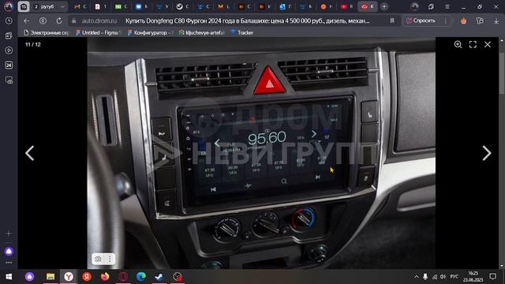The image size is (505, 284).
Task: Switch to the Outlook tab
Action: [286, 6]
